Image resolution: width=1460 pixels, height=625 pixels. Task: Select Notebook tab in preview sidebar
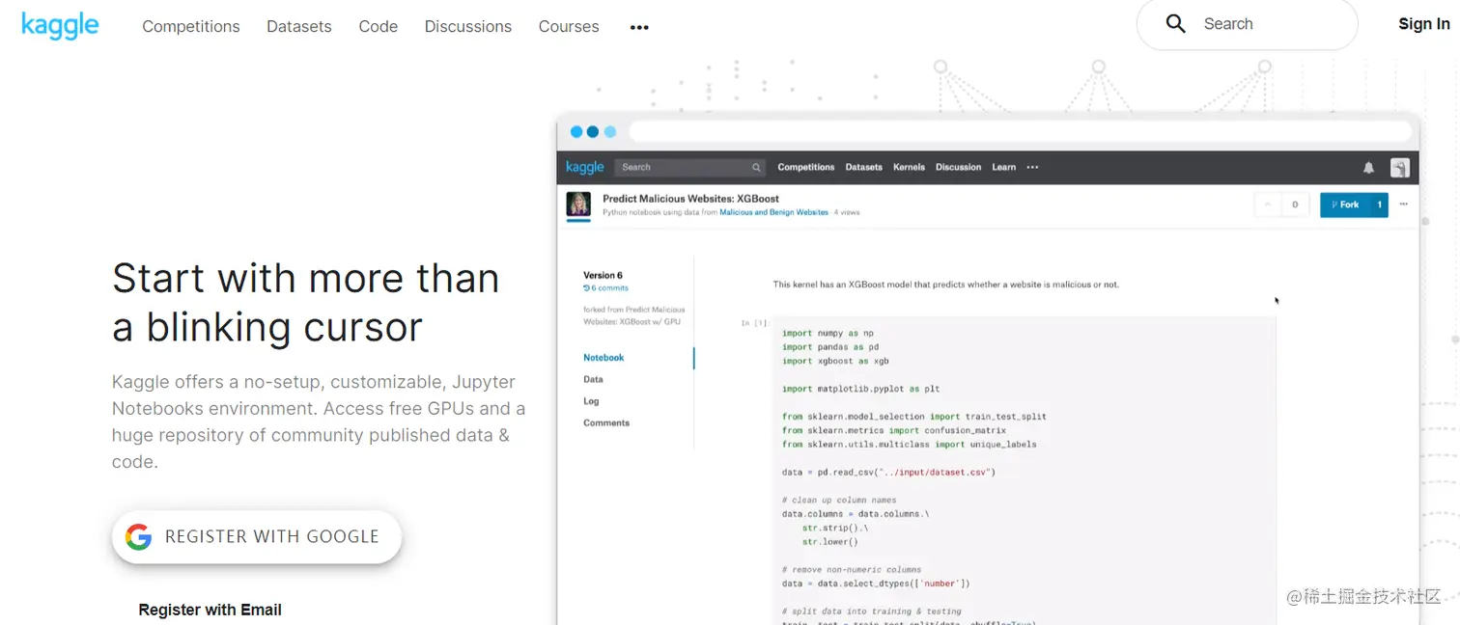(x=604, y=358)
